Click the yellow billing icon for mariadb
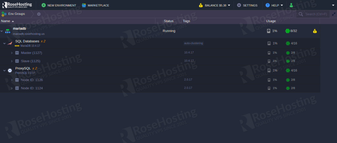This screenshot has width=337, height=143. 315,31
